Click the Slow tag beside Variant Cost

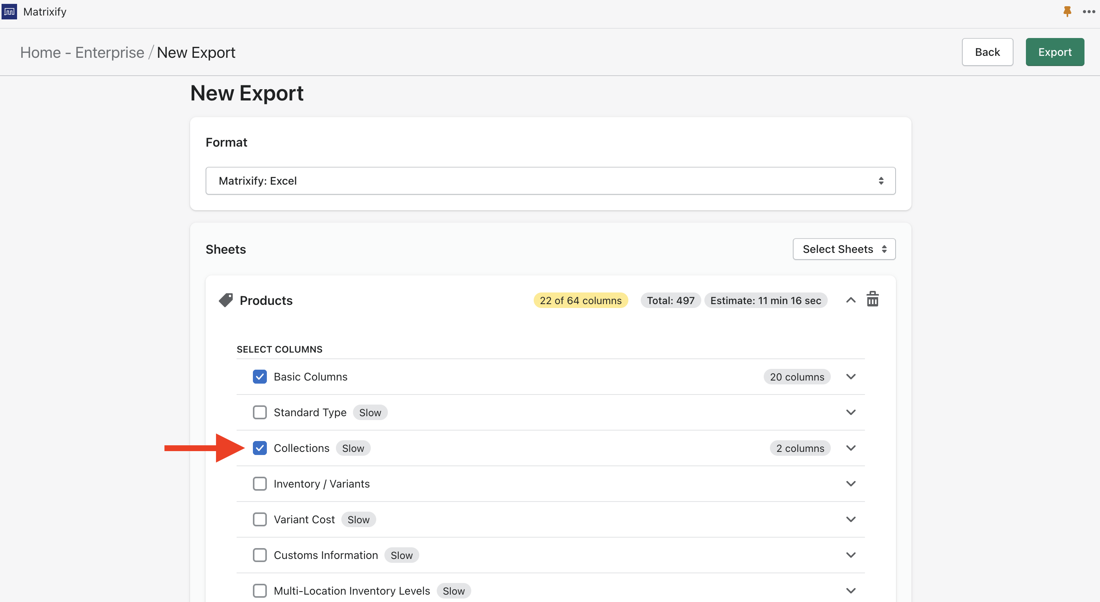tap(358, 520)
